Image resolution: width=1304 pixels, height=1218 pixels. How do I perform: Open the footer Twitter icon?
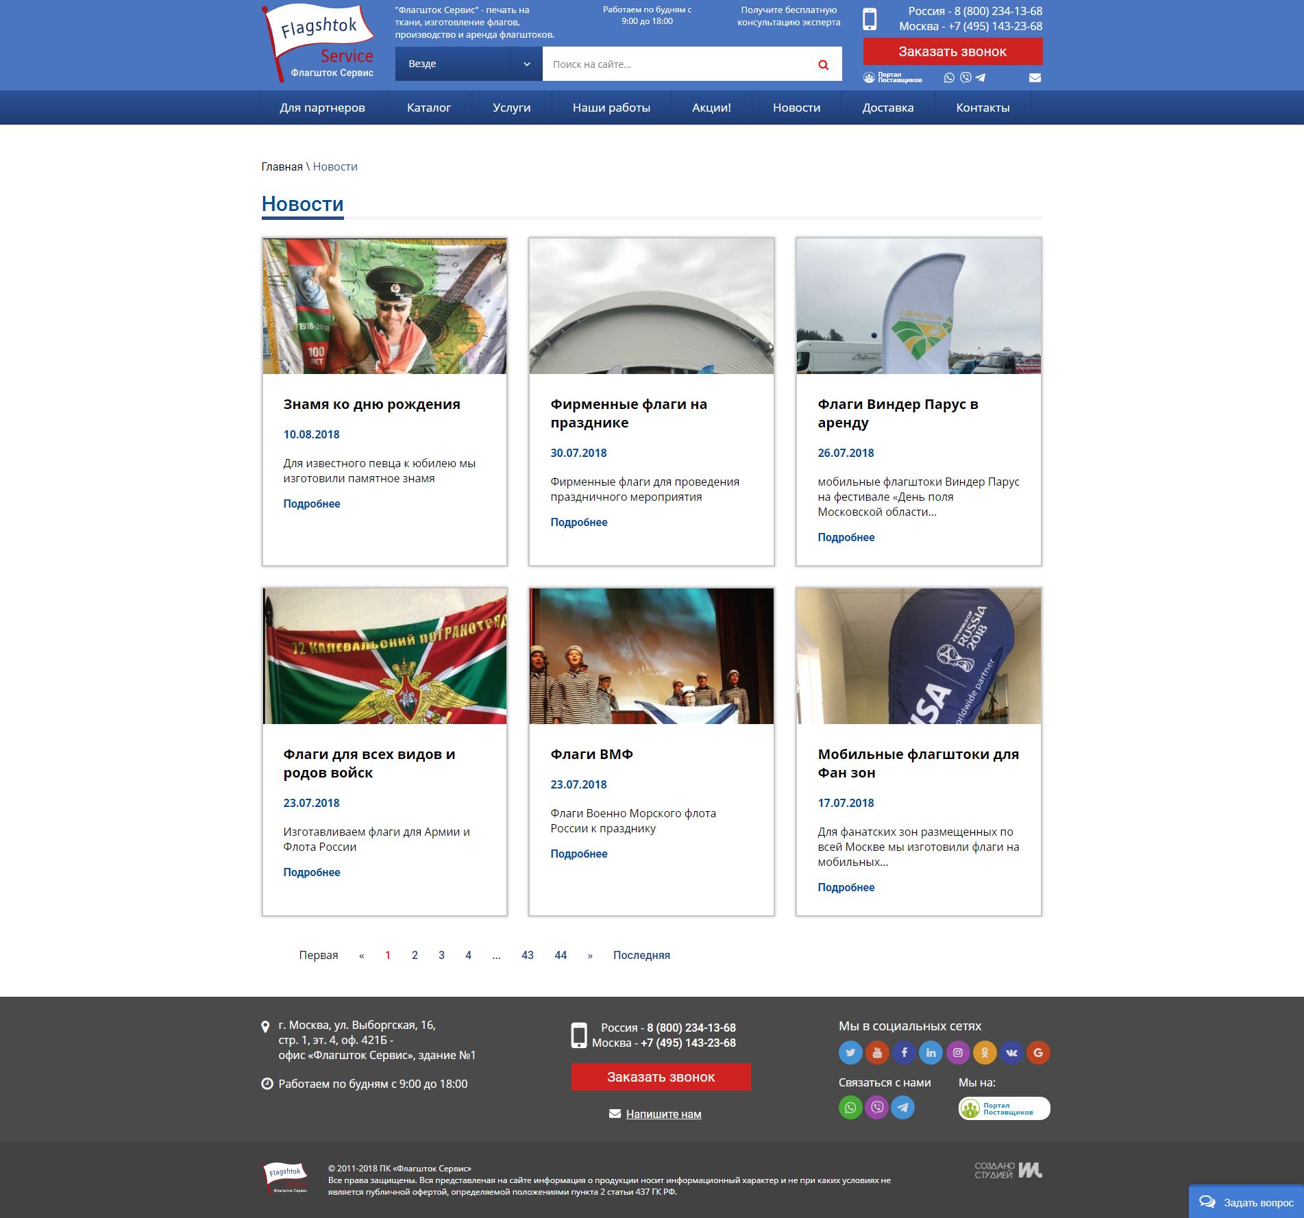click(x=850, y=1052)
